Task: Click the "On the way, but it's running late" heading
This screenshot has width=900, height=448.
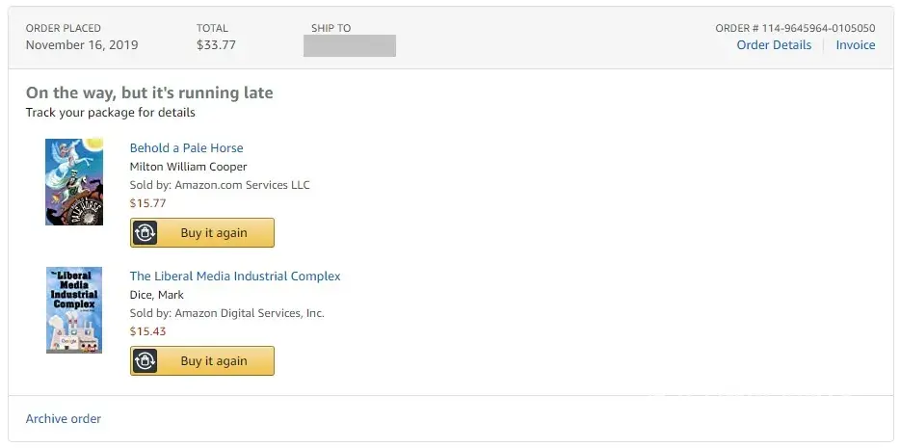Action: pos(149,93)
